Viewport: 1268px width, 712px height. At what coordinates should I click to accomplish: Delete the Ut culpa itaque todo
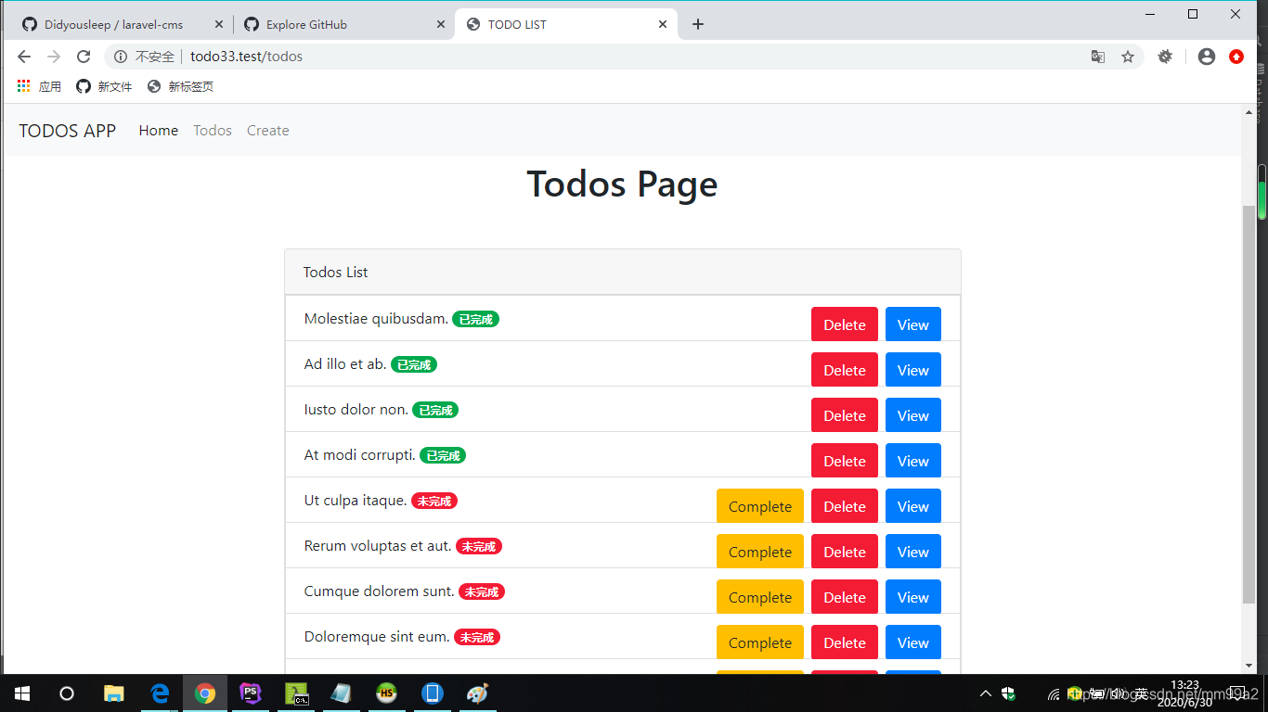(x=845, y=506)
